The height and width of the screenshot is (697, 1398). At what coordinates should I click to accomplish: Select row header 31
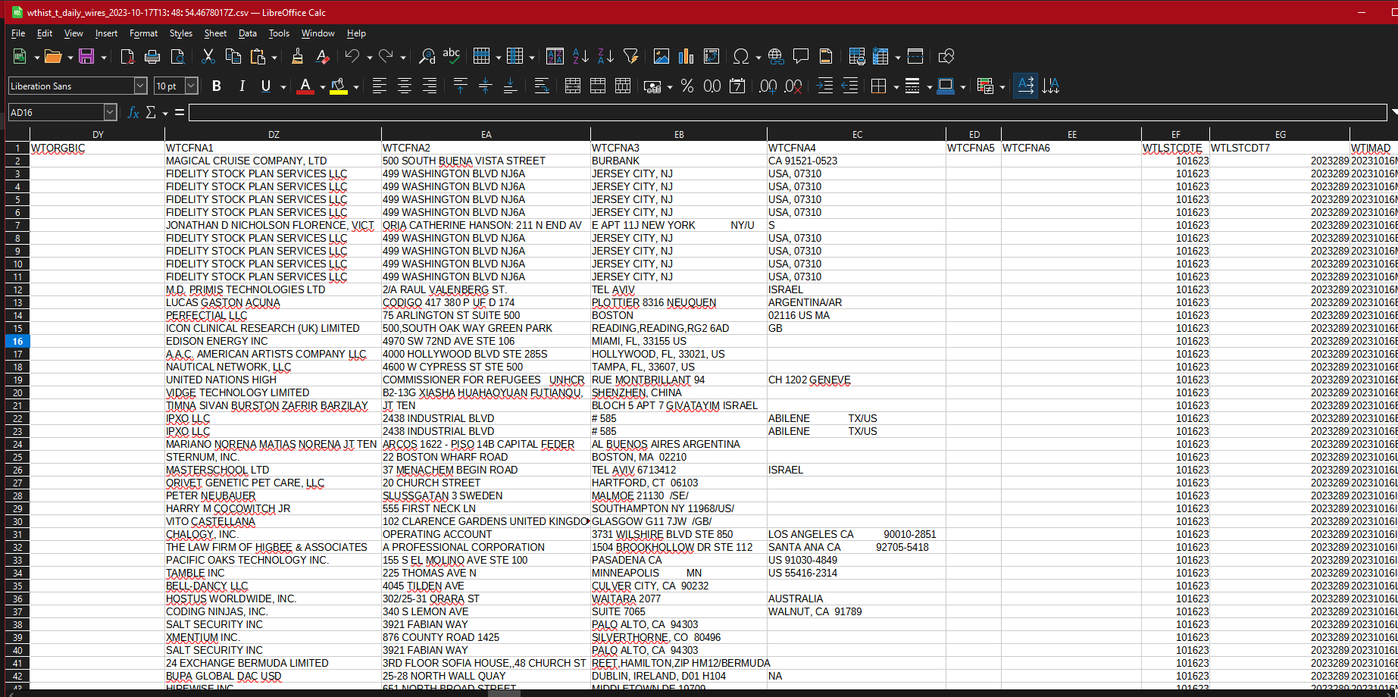coord(17,534)
